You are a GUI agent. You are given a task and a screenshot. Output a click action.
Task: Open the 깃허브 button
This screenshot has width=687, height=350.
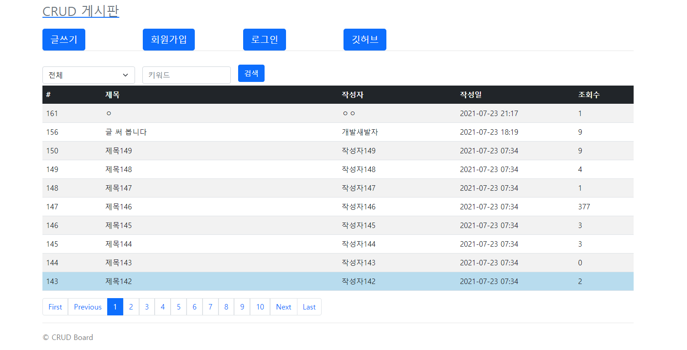tap(365, 40)
